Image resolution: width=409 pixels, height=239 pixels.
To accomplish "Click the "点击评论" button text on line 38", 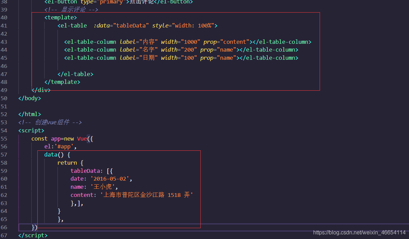I will [142, 2].
